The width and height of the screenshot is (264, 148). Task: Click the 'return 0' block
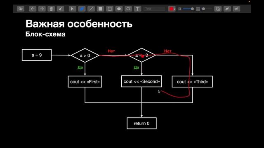(141, 123)
